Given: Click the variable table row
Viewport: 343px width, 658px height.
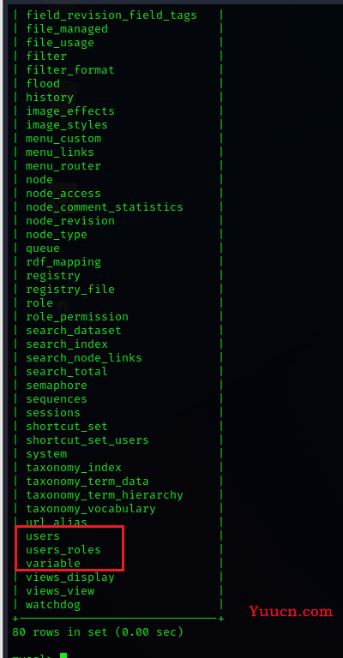Looking at the screenshot, I should point(53,563).
